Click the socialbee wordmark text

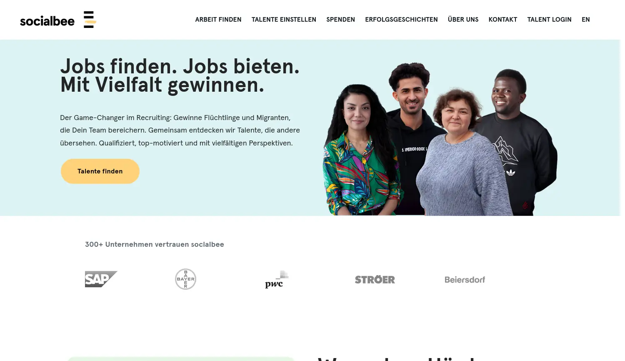tap(47, 21)
